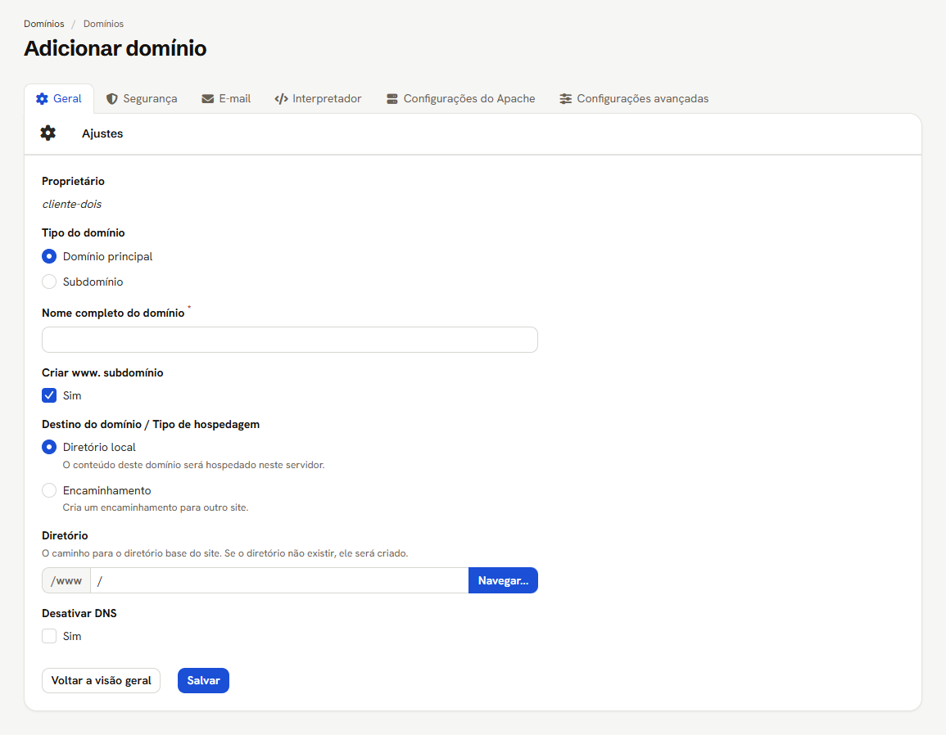Click the Desativar DNS label

[x=79, y=613]
